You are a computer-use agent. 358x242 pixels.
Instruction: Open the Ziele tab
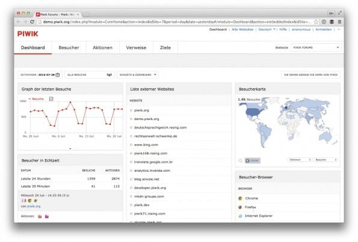165,47
